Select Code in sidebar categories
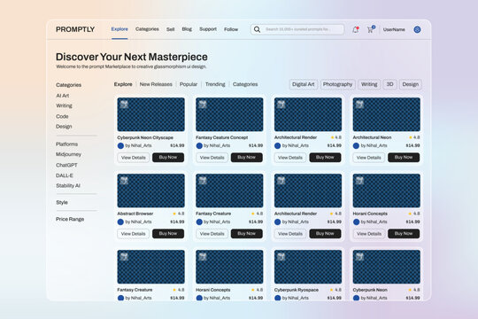The image size is (478, 319). [62, 116]
